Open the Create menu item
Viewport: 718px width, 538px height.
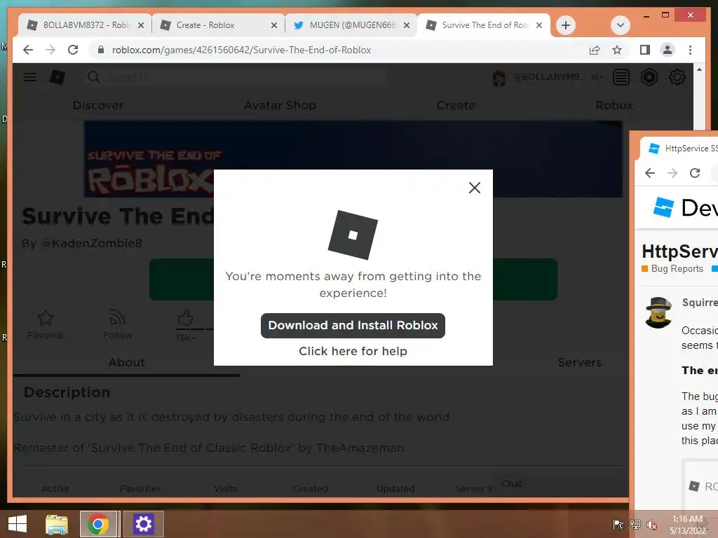click(x=456, y=105)
